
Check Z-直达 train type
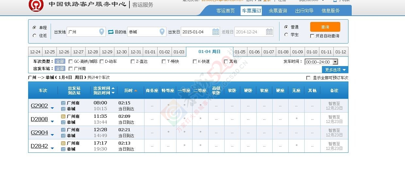pyautogui.click(x=133, y=61)
